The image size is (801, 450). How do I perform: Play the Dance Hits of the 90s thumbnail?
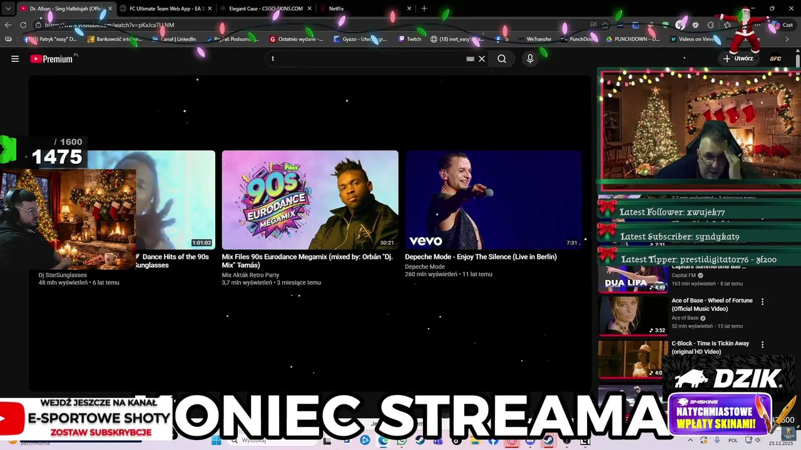[x=175, y=199]
